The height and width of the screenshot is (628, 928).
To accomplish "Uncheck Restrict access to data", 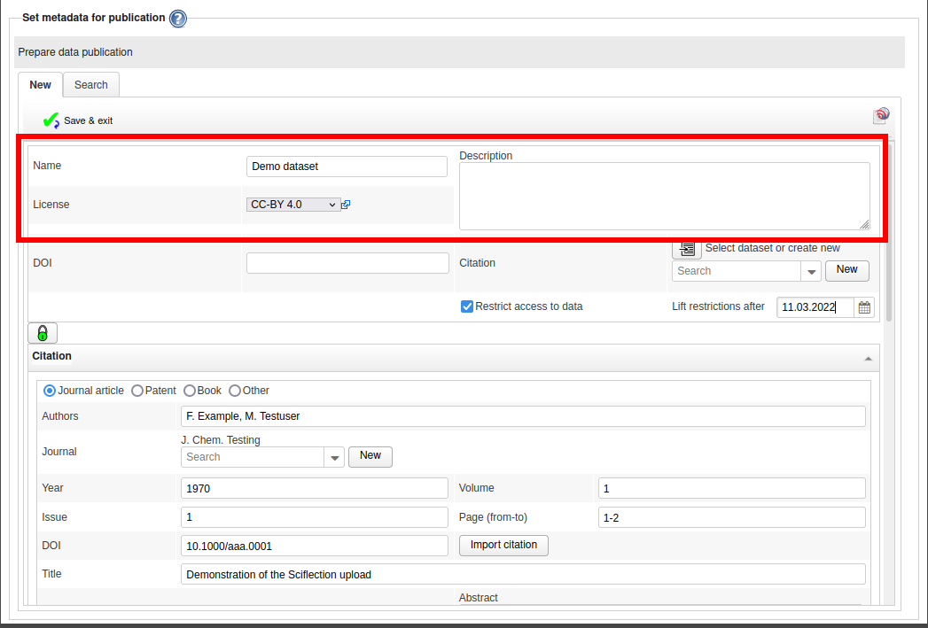I will click(467, 306).
